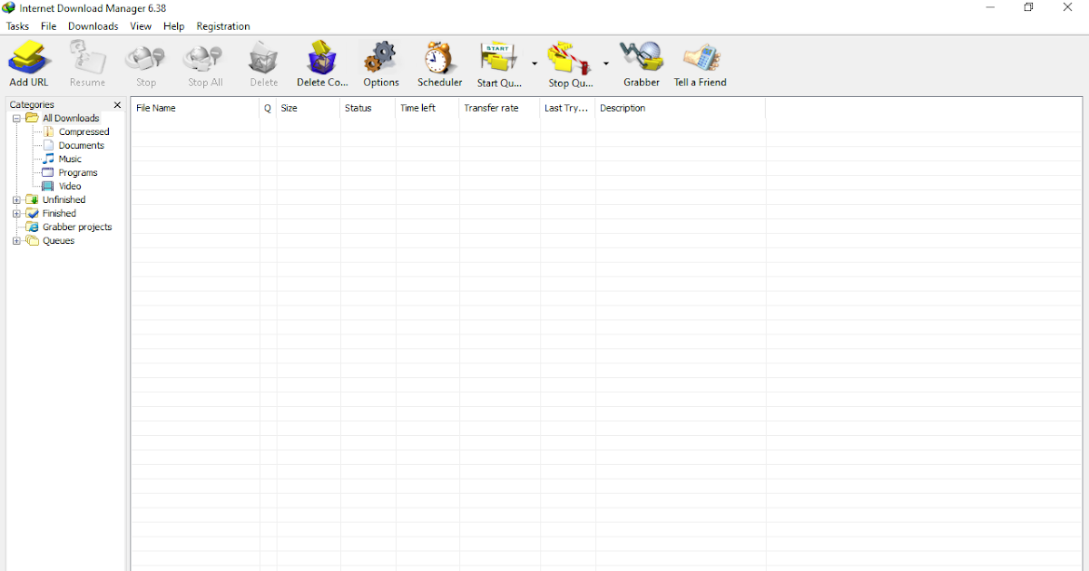Click the Add URL toolbar icon

pyautogui.click(x=29, y=58)
